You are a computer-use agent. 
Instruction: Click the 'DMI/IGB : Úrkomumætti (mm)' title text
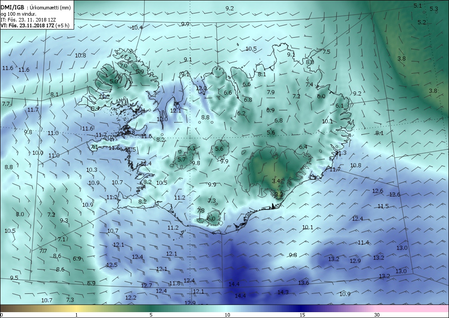(36, 8)
